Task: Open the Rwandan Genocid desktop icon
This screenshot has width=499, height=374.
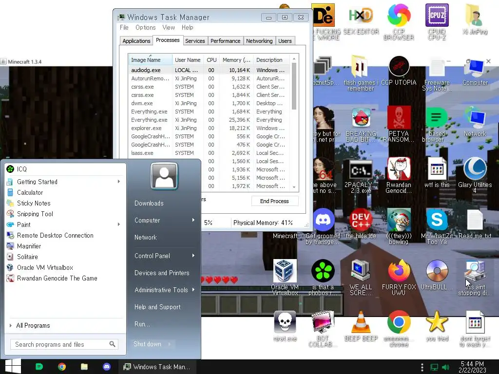Action: 399,175
